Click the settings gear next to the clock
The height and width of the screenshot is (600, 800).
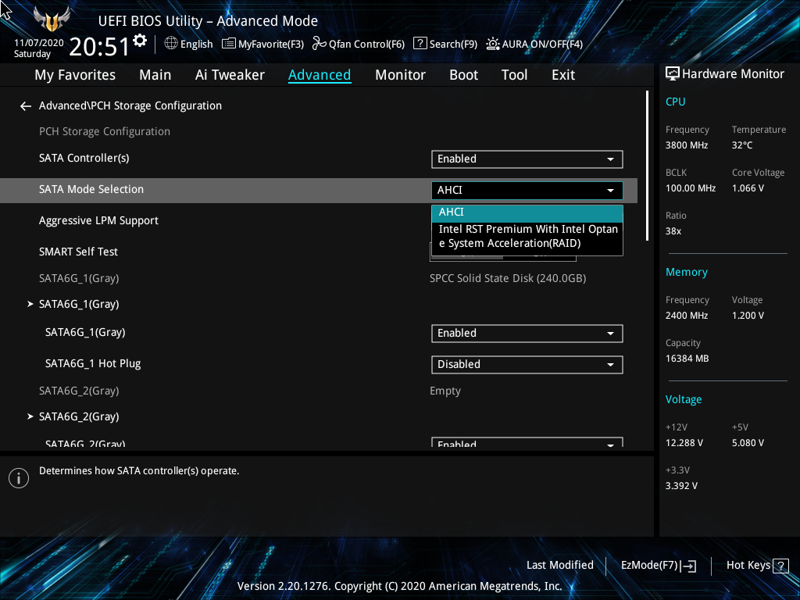pos(140,41)
